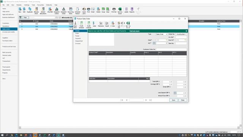
Task: Click the Swap selection toolbar icon
Action: [103, 10]
